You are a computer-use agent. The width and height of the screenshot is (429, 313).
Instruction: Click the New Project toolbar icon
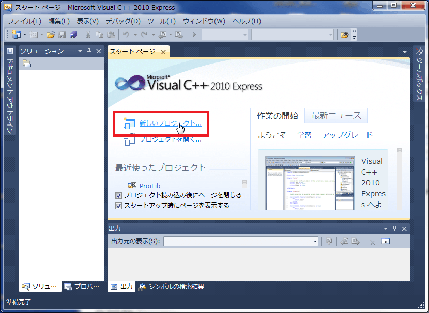[x=17, y=35]
